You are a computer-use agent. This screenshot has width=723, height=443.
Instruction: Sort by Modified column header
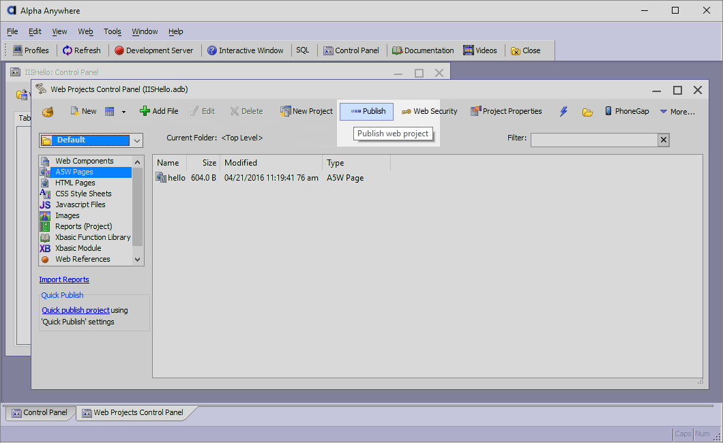[x=271, y=163]
